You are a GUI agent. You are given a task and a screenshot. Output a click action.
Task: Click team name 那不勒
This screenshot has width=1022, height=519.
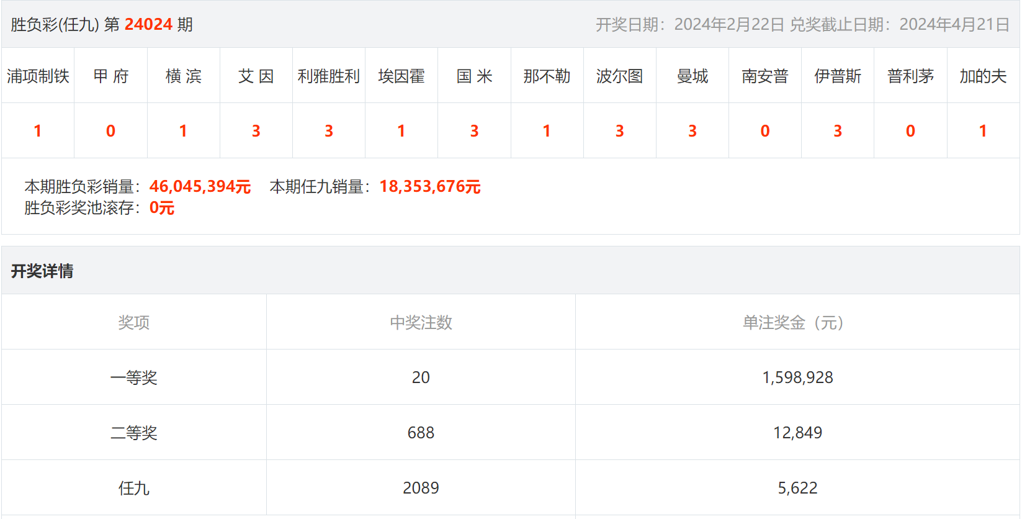pos(547,76)
